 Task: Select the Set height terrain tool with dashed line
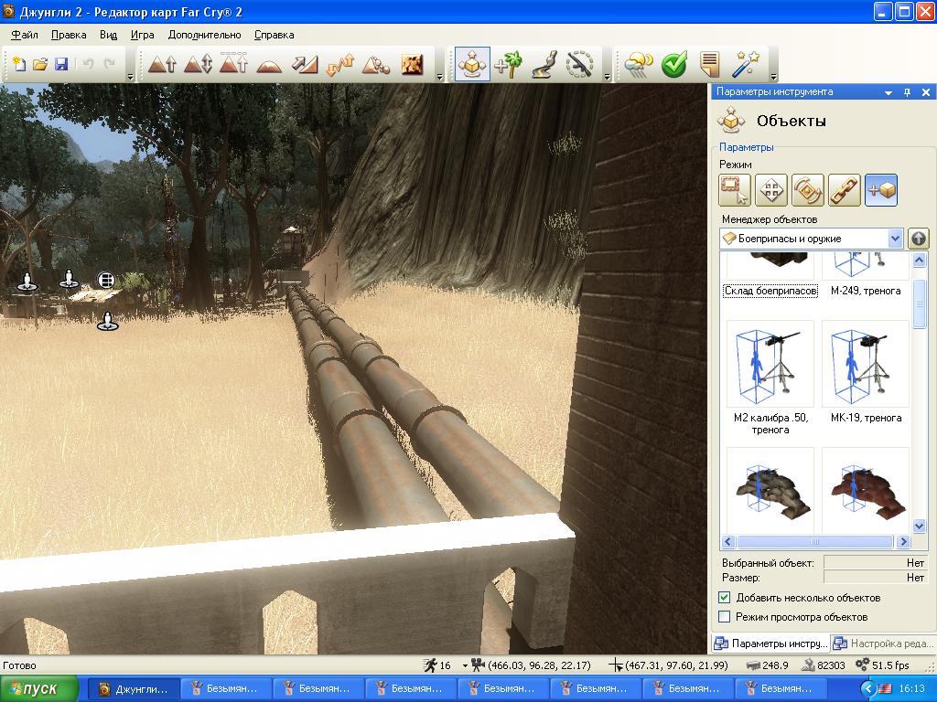233,64
